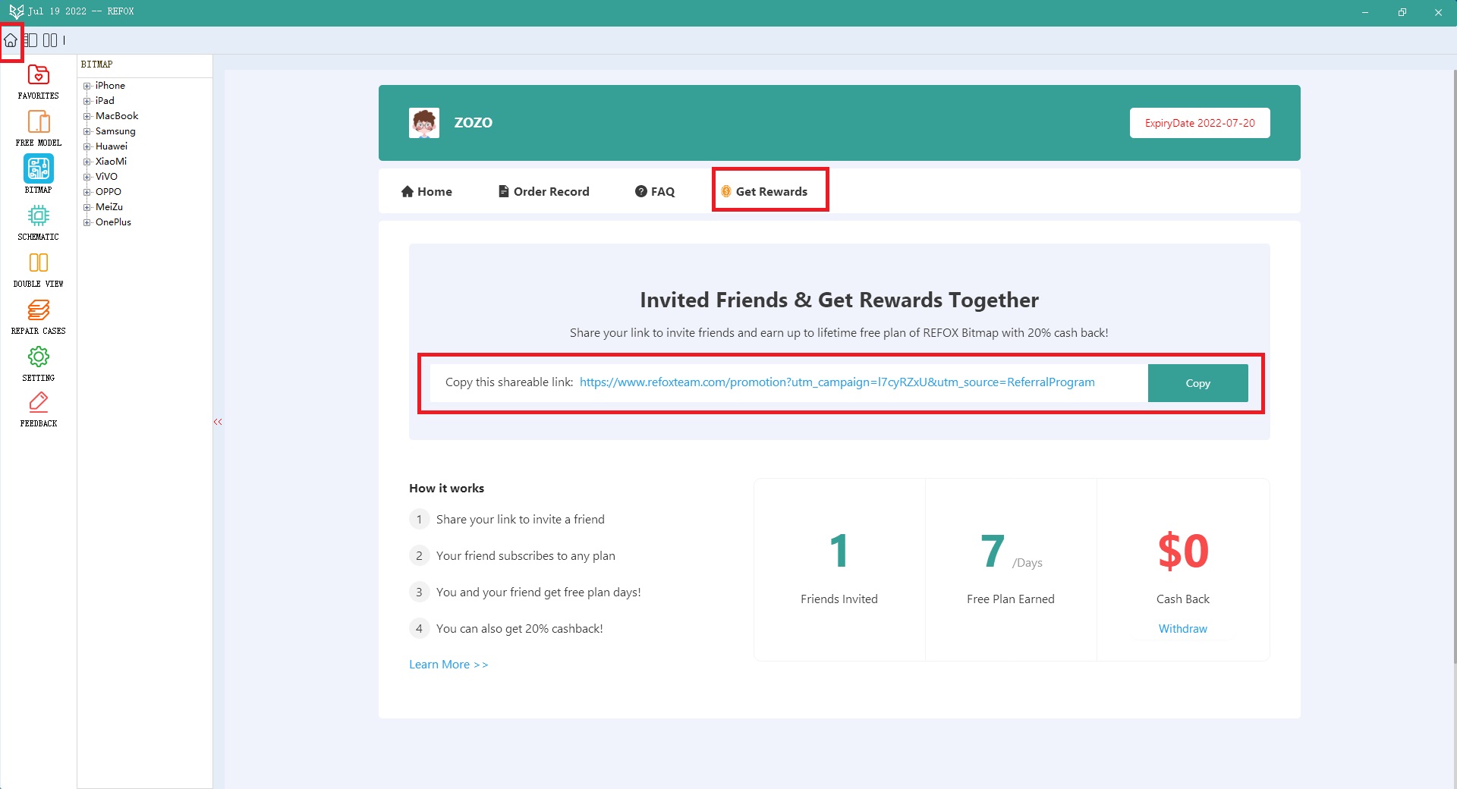
Task: Select the Get Rewards tab
Action: (764, 191)
